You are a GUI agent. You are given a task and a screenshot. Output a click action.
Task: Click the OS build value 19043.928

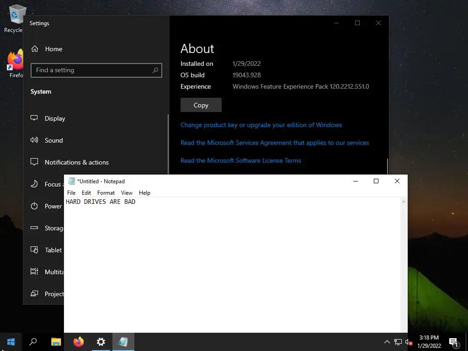(246, 75)
